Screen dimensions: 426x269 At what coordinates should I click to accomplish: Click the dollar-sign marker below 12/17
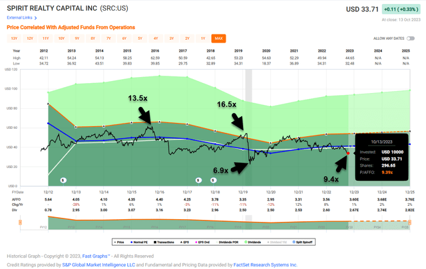coord(200,179)
